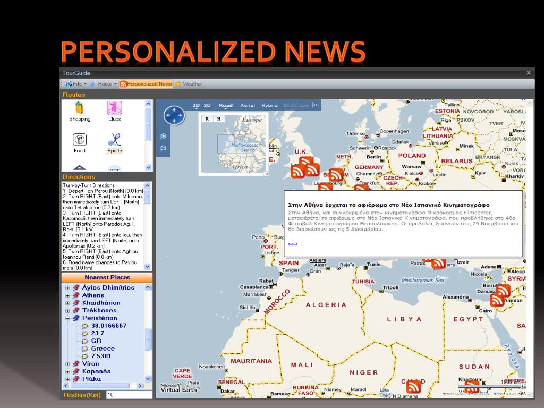Expand the Khaïdhárion tree node

coord(67,303)
